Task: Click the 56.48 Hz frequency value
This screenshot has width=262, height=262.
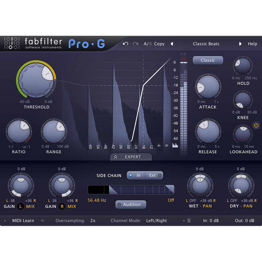Action: tap(97, 200)
